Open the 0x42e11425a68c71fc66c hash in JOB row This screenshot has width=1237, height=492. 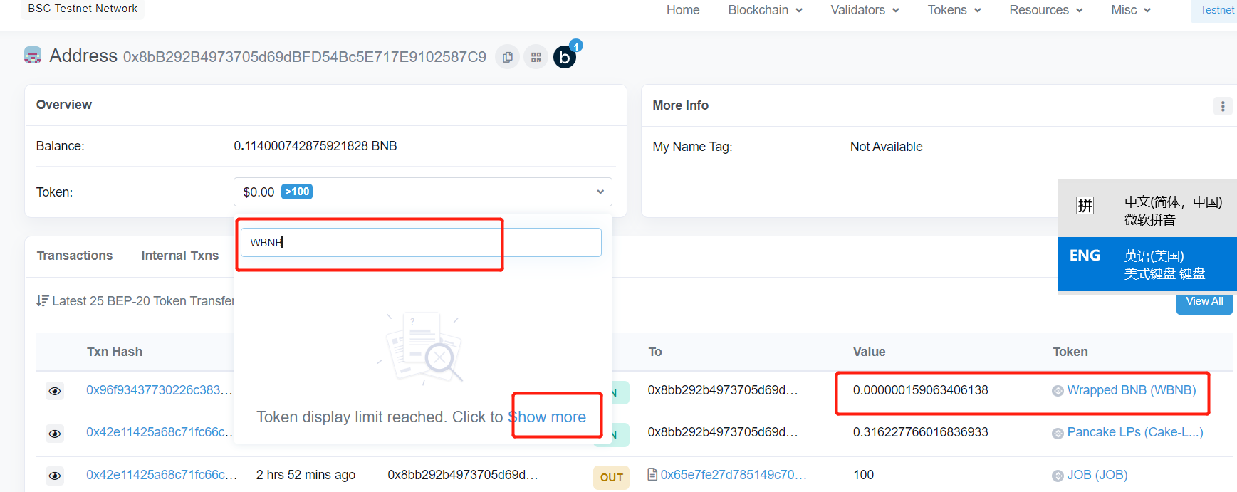162,475
